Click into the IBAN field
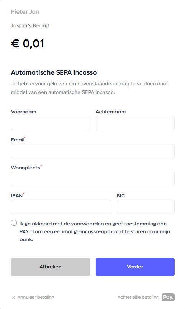185x309 pixels. coord(61,207)
